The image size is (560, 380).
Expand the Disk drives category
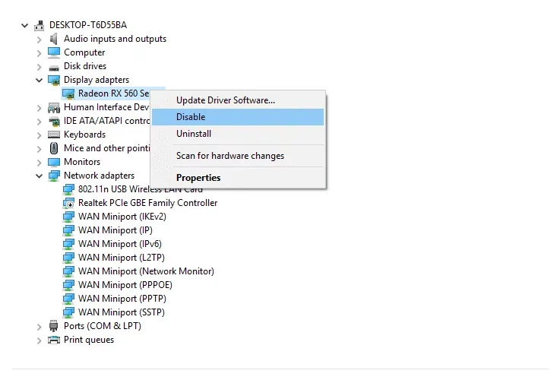39,67
